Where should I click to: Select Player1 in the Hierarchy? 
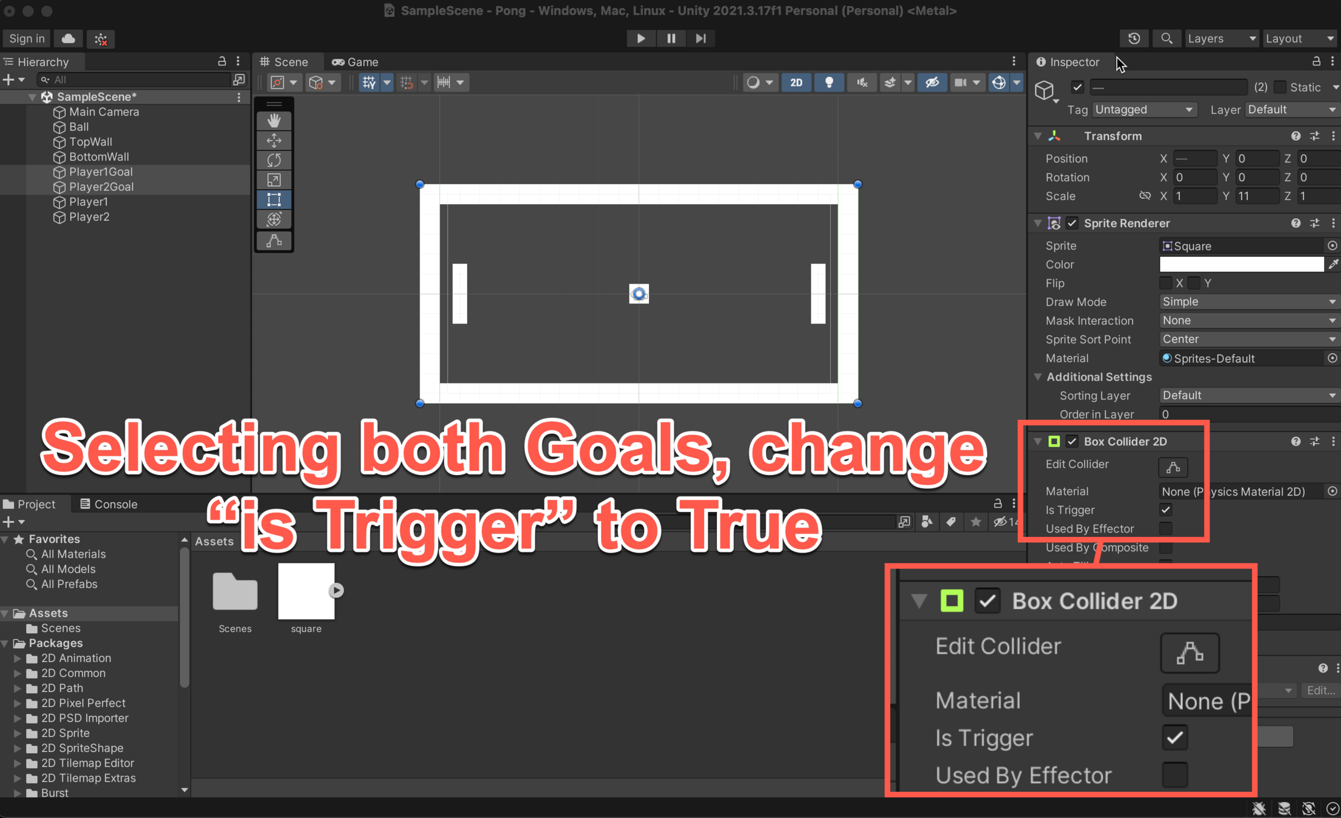pyautogui.click(x=88, y=202)
